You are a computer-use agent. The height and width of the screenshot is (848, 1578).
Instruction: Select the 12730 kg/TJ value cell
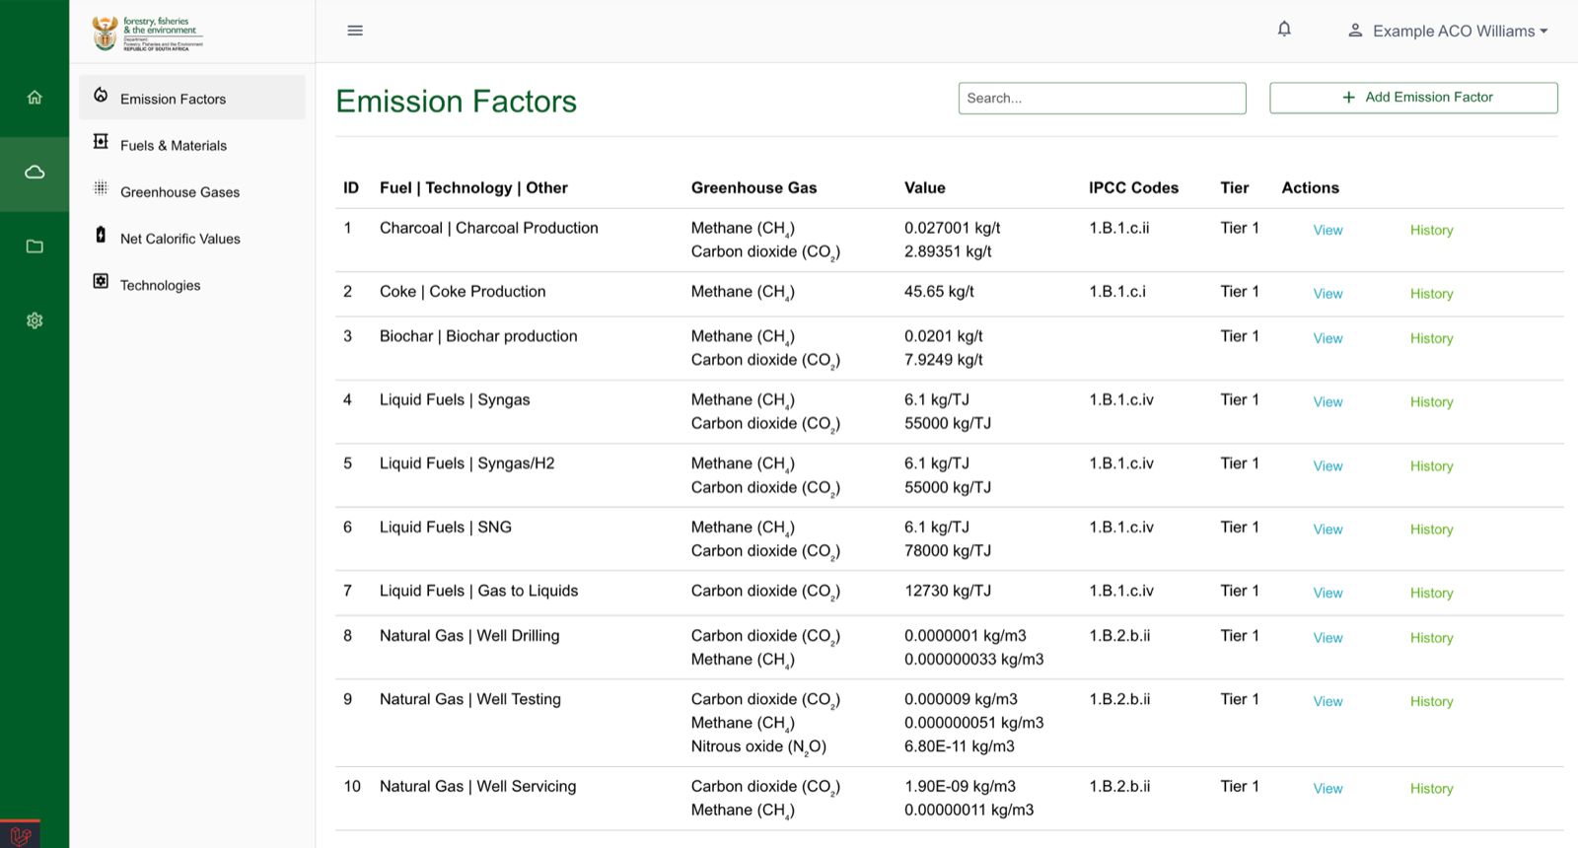pos(948,591)
